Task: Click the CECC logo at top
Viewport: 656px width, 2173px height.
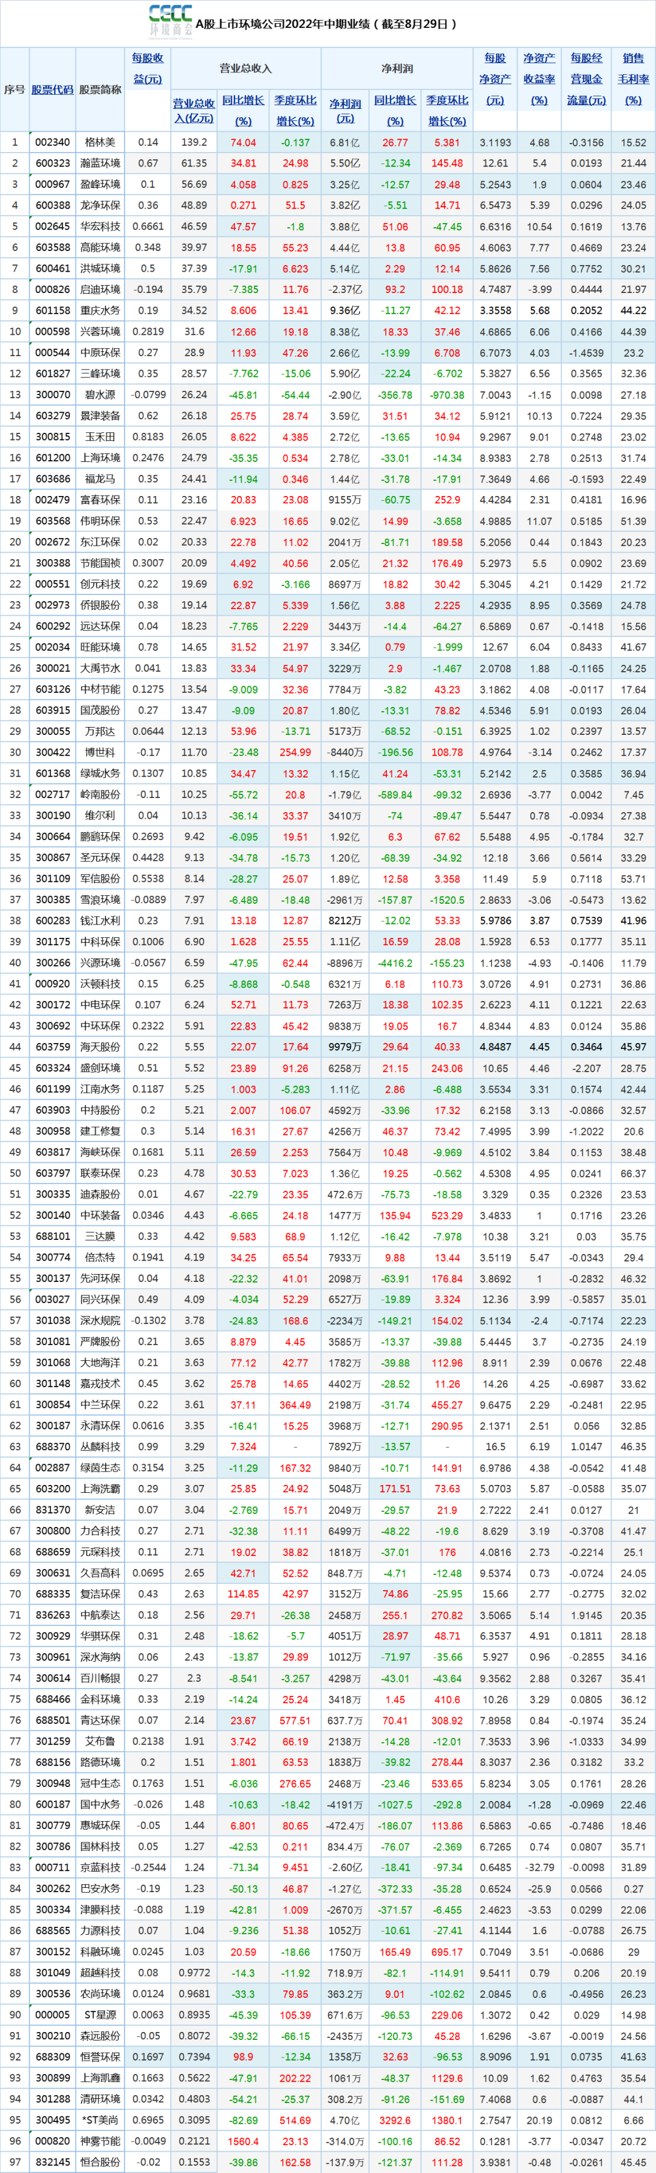Action: coord(169,21)
